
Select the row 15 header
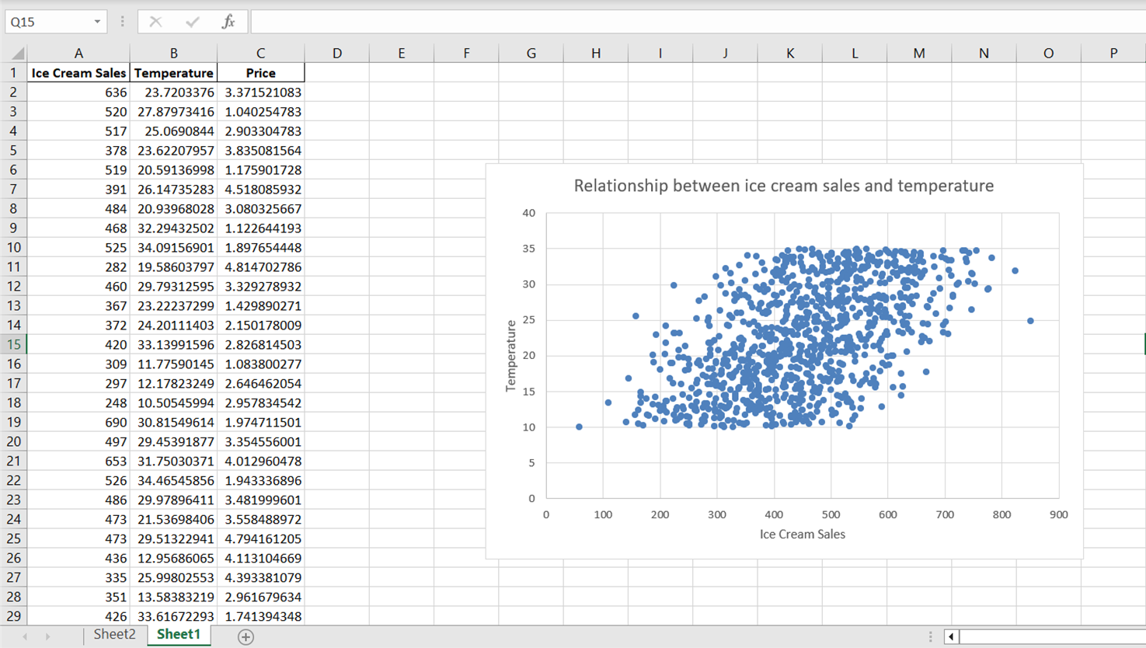click(x=13, y=344)
